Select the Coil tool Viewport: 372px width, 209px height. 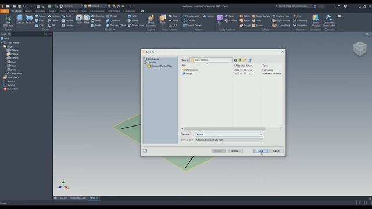[x=40, y=25]
